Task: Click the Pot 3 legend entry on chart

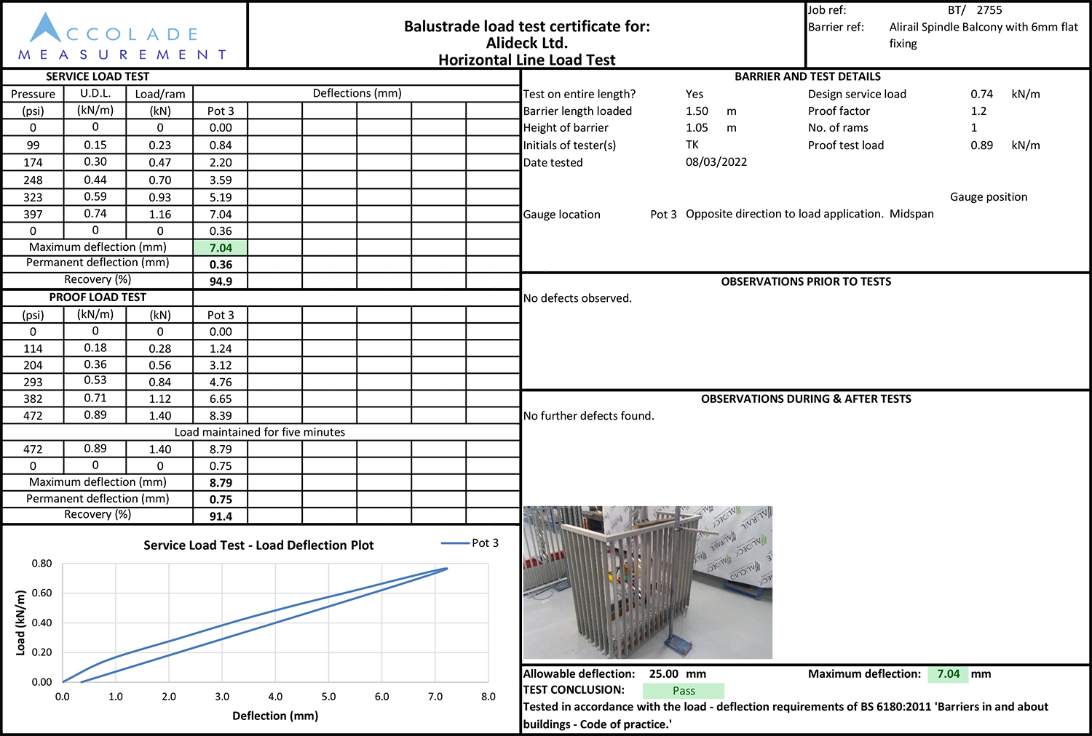Action: 471,543
